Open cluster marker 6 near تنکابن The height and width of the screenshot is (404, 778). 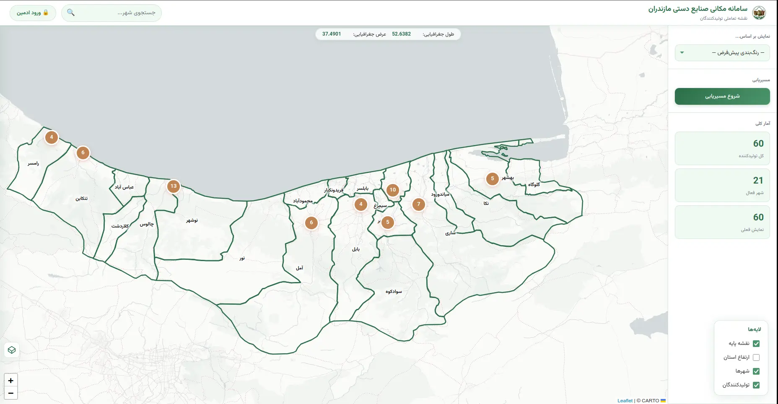(83, 153)
